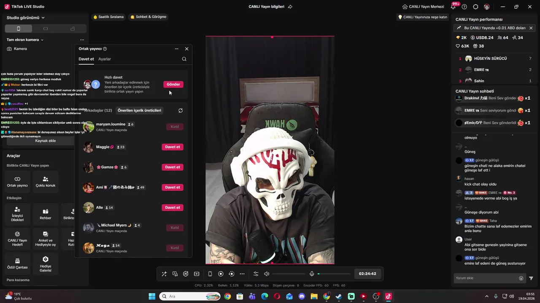Open the settings gear in title bar
Screen dimensions: 540x303
coord(476,7)
